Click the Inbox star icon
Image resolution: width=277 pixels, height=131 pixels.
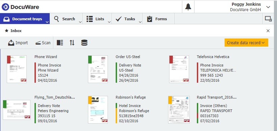click(x=6, y=31)
